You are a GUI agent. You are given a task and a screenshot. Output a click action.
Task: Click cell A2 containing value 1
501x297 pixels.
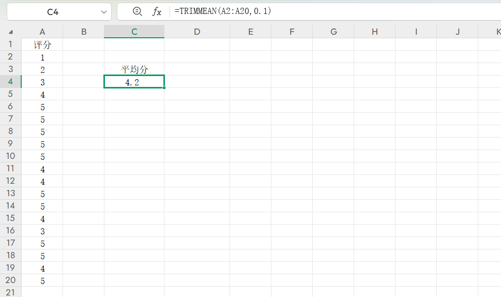42,57
